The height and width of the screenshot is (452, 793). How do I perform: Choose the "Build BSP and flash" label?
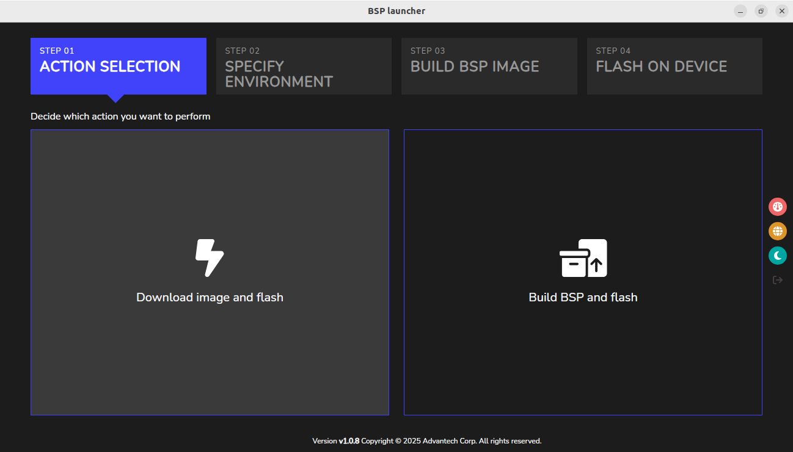tap(583, 298)
